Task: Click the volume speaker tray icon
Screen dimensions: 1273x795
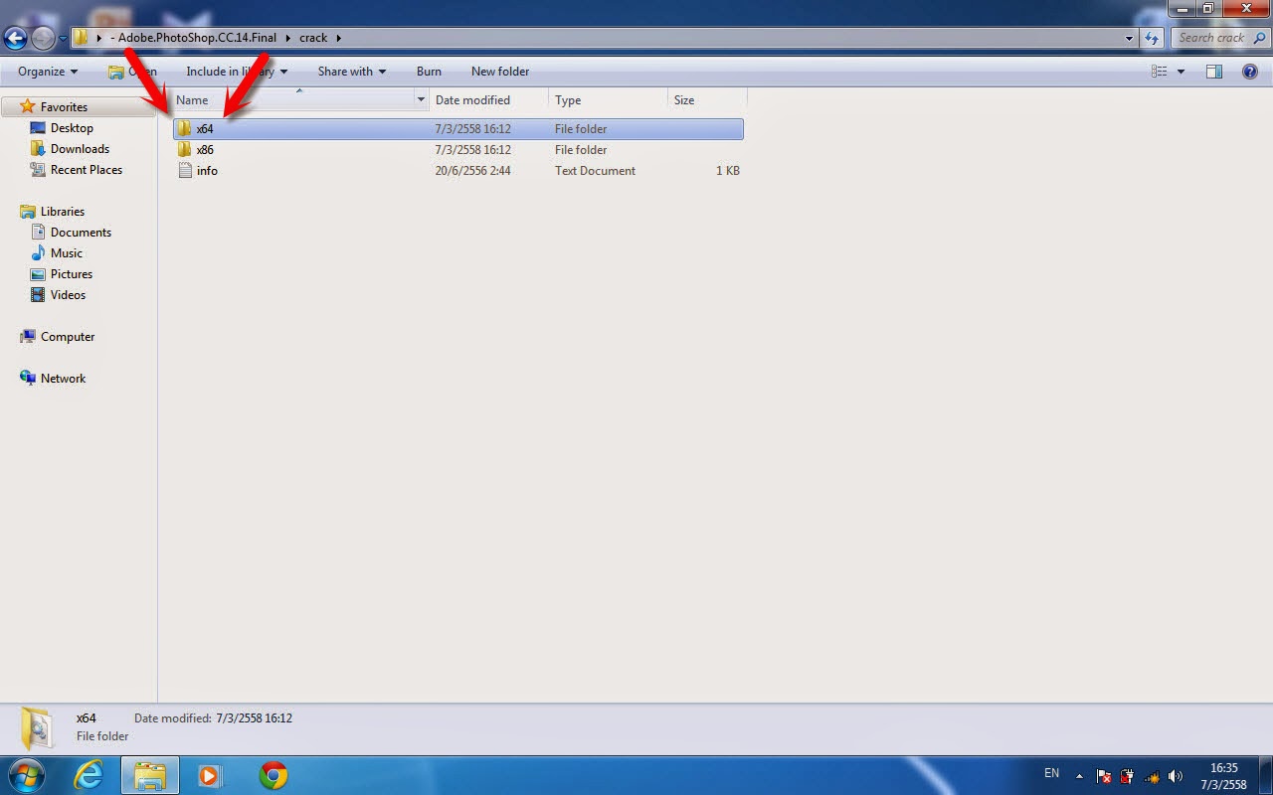Action: (1175, 776)
